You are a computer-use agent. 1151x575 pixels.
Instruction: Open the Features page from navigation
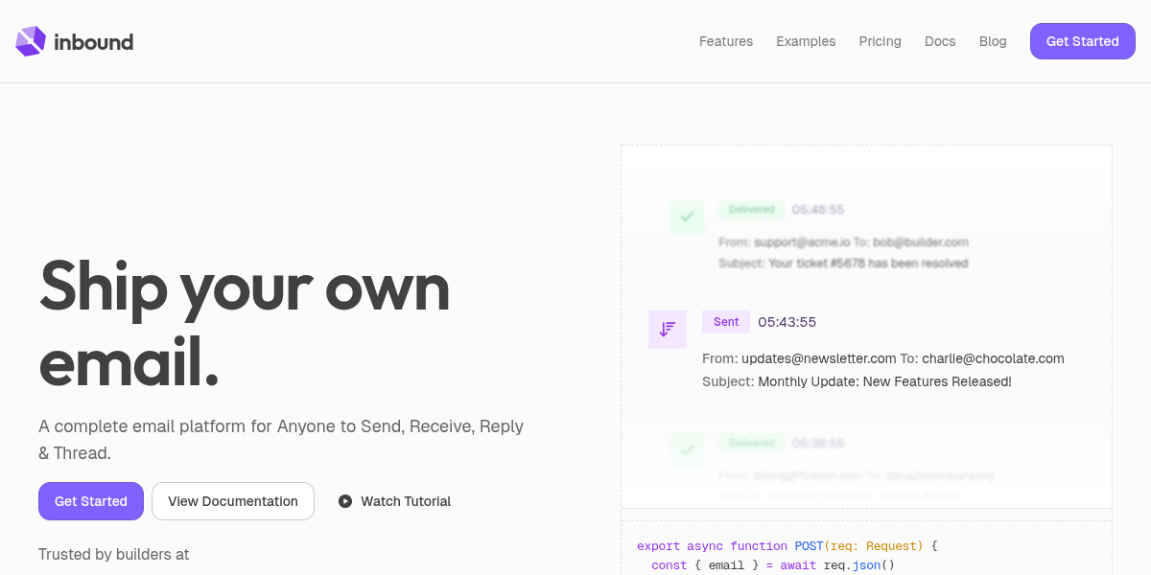click(x=726, y=41)
